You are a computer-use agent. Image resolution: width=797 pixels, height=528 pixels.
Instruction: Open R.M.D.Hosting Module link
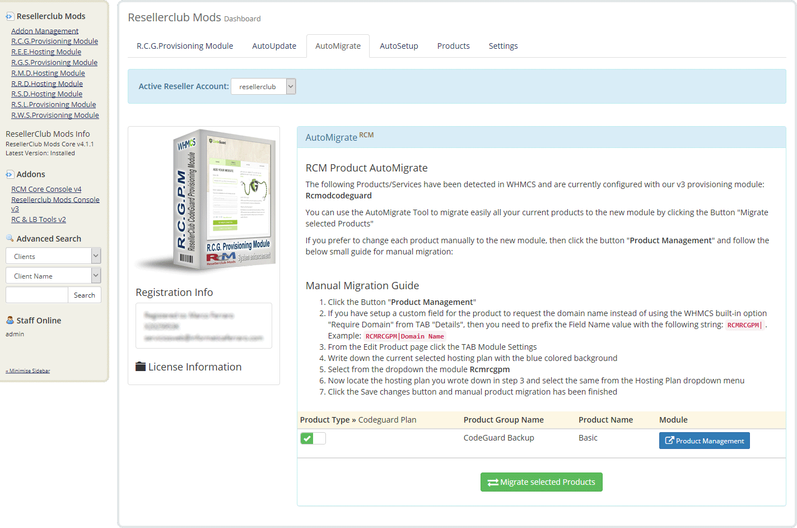pos(48,73)
